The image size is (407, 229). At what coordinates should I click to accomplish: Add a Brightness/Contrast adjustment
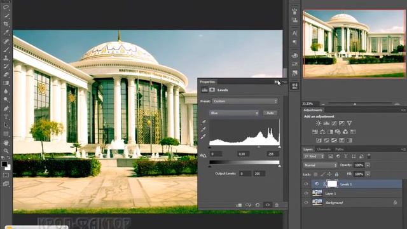pyautogui.click(x=319, y=123)
